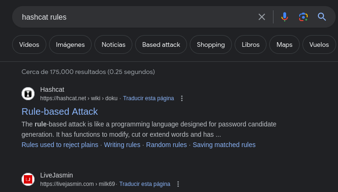Select the Imágenes filter tab
338x192 pixels.
(x=70, y=45)
